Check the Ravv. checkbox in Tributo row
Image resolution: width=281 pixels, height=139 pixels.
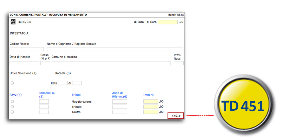coord(12,107)
